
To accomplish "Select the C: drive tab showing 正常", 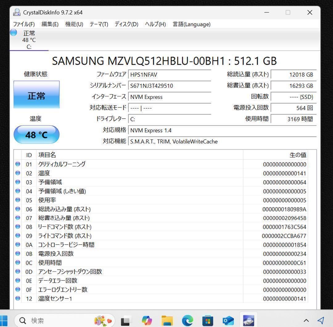I will (x=29, y=40).
